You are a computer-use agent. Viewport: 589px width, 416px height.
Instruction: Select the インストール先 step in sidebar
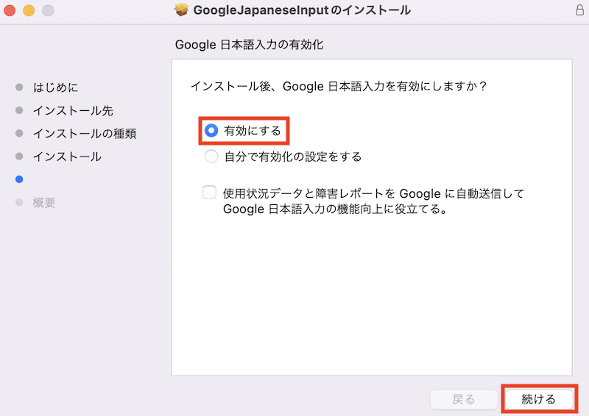[x=73, y=110]
